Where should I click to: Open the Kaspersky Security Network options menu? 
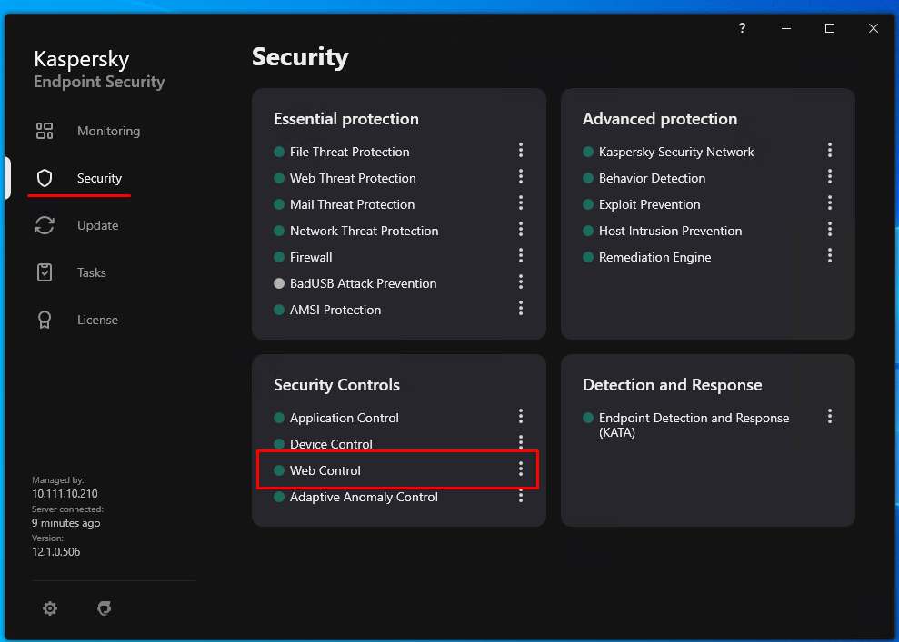[830, 150]
